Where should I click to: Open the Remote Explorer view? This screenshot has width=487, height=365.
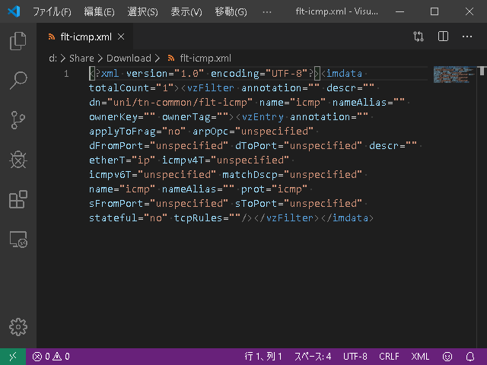18,240
